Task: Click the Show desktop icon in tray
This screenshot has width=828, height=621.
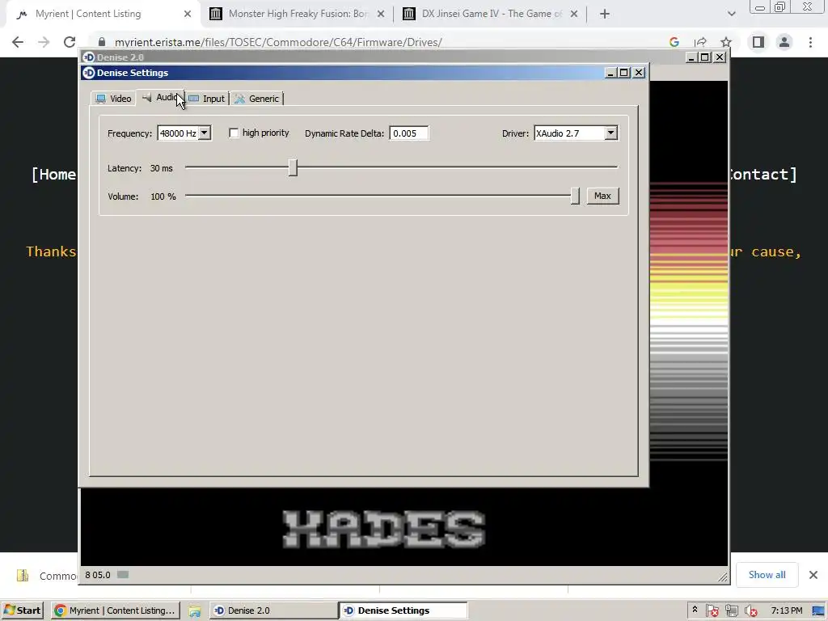Action: [x=819, y=611]
